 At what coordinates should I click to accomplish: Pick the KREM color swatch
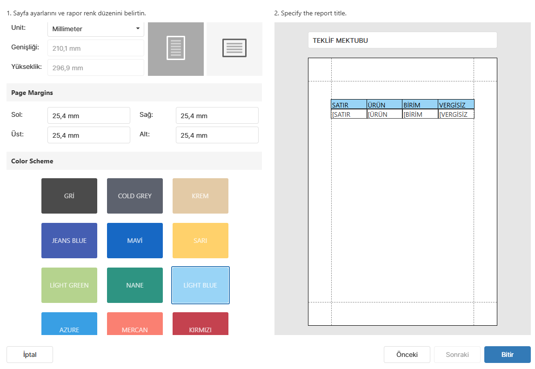coord(201,196)
